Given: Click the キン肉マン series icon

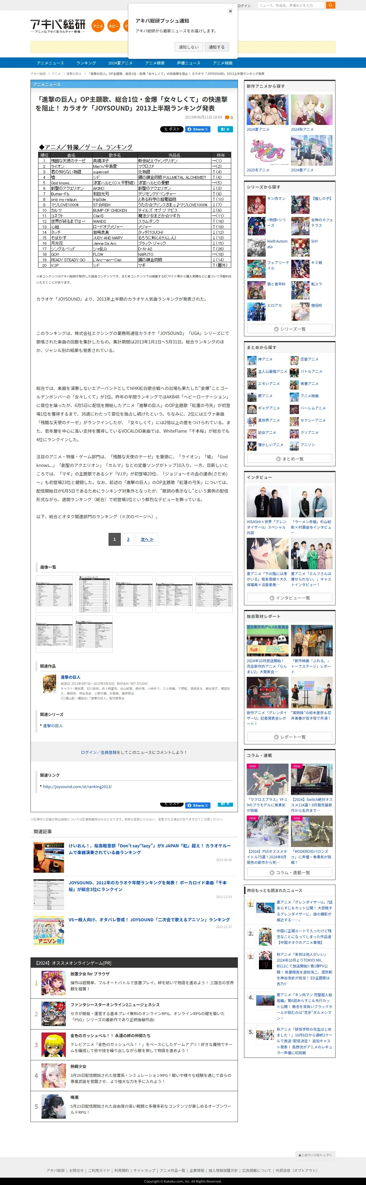Looking at the screenshot, I should coord(256,205).
